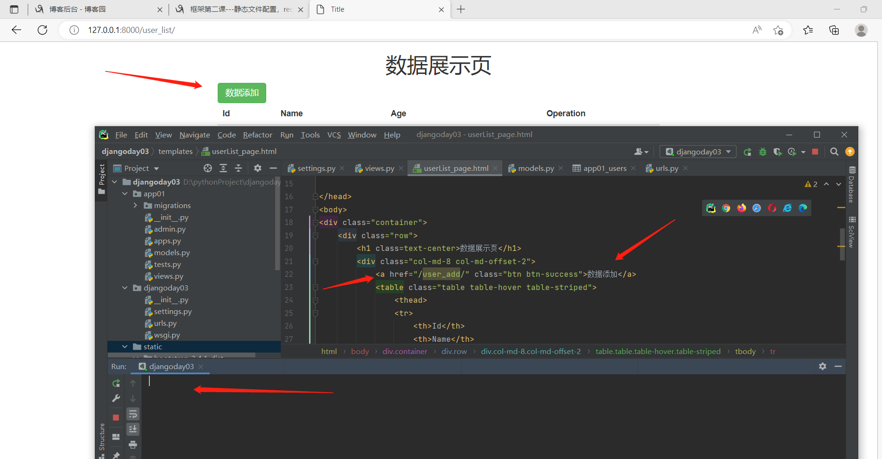Open Firefox preview icon in the editor

click(x=742, y=208)
